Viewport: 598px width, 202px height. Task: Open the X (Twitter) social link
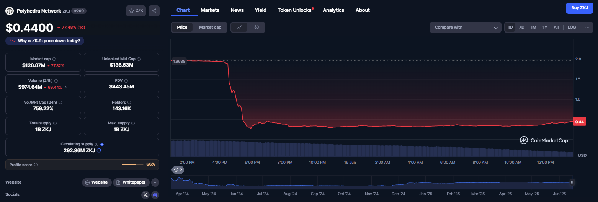pos(145,195)
